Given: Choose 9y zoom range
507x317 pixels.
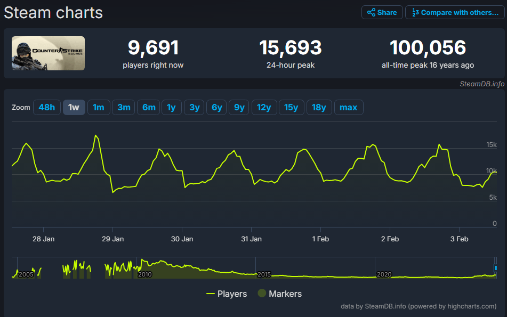Looking at the screenshot, I should coord(239,107).
